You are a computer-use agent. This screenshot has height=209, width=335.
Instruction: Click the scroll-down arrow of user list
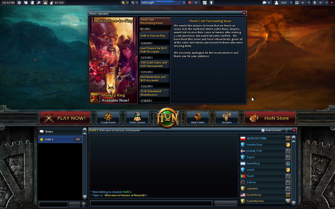click(293, 203)
